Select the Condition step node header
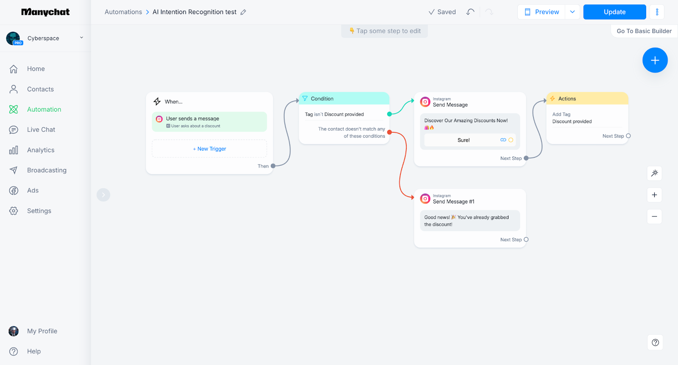678x365 pixels. click(344, 99)
